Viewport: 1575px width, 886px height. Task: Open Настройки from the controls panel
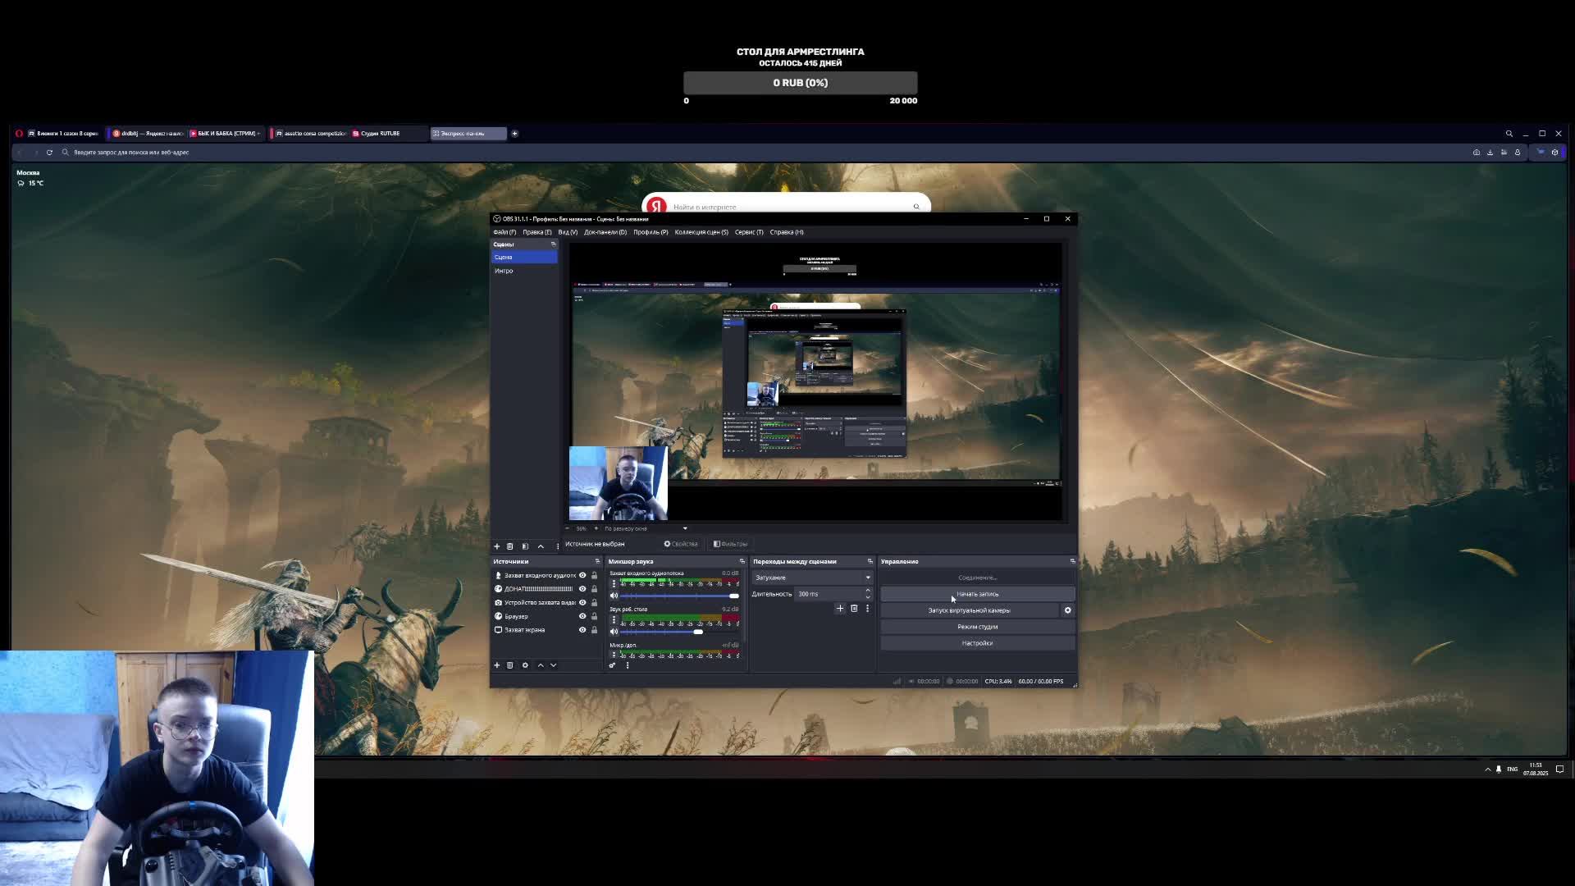point(977,643)
